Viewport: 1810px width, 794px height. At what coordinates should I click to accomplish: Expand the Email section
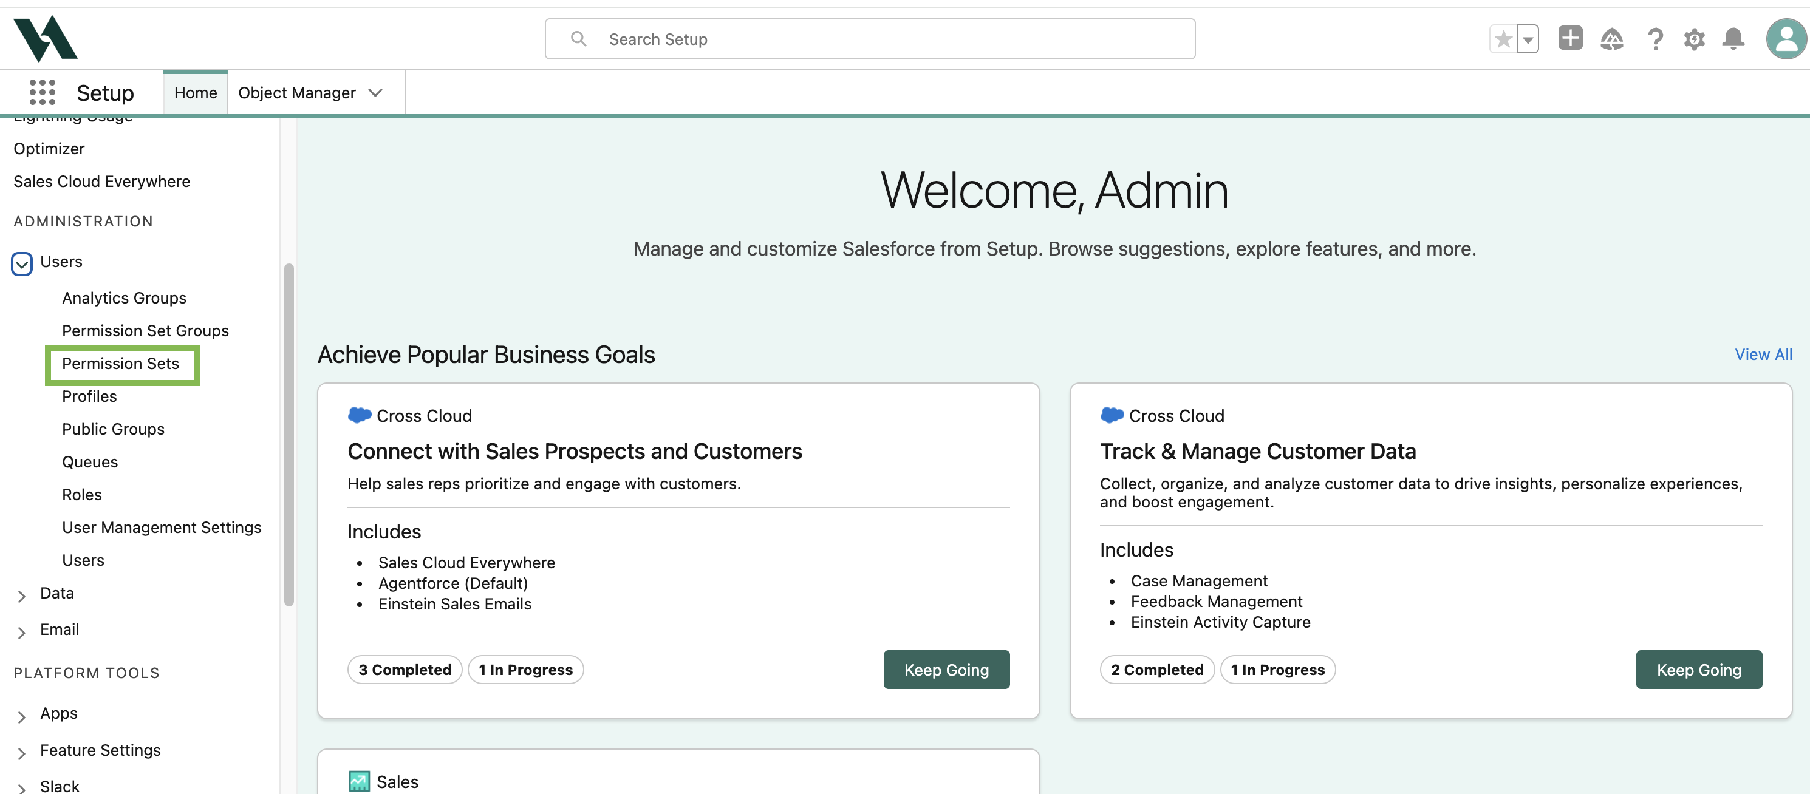[22, 632]
